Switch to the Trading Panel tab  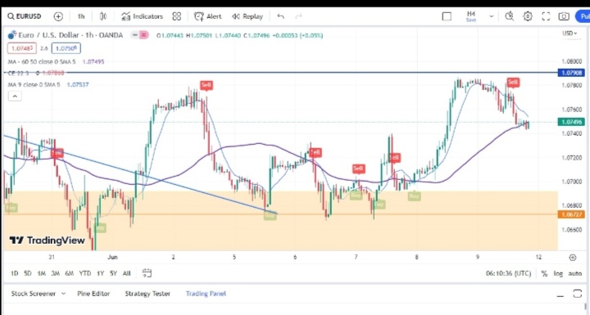(x=206, y=294)
